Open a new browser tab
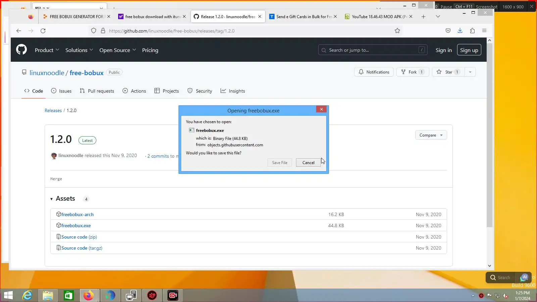The height and width of the screenshot is (302, 537). [x=424, y=16]
